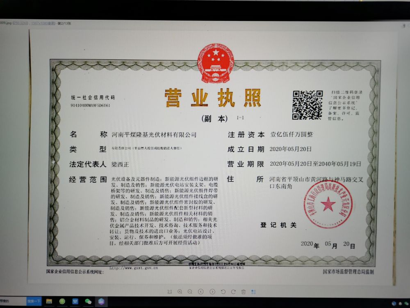410x308 pixels.
Task: Rotate the image clockwise
Action: click(x=233, y=292)
